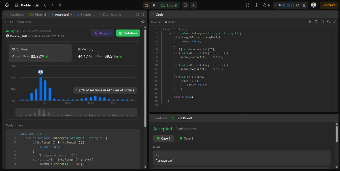The width and height of the screenshot is (340, 171).
Task: Expand the editor with fullscreen icon
Action: click(335, 22)
